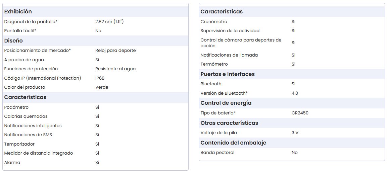Click the Puertos e Interfaces heading
This screenshot has width=388, height=172.
click(x=228, y=74)
